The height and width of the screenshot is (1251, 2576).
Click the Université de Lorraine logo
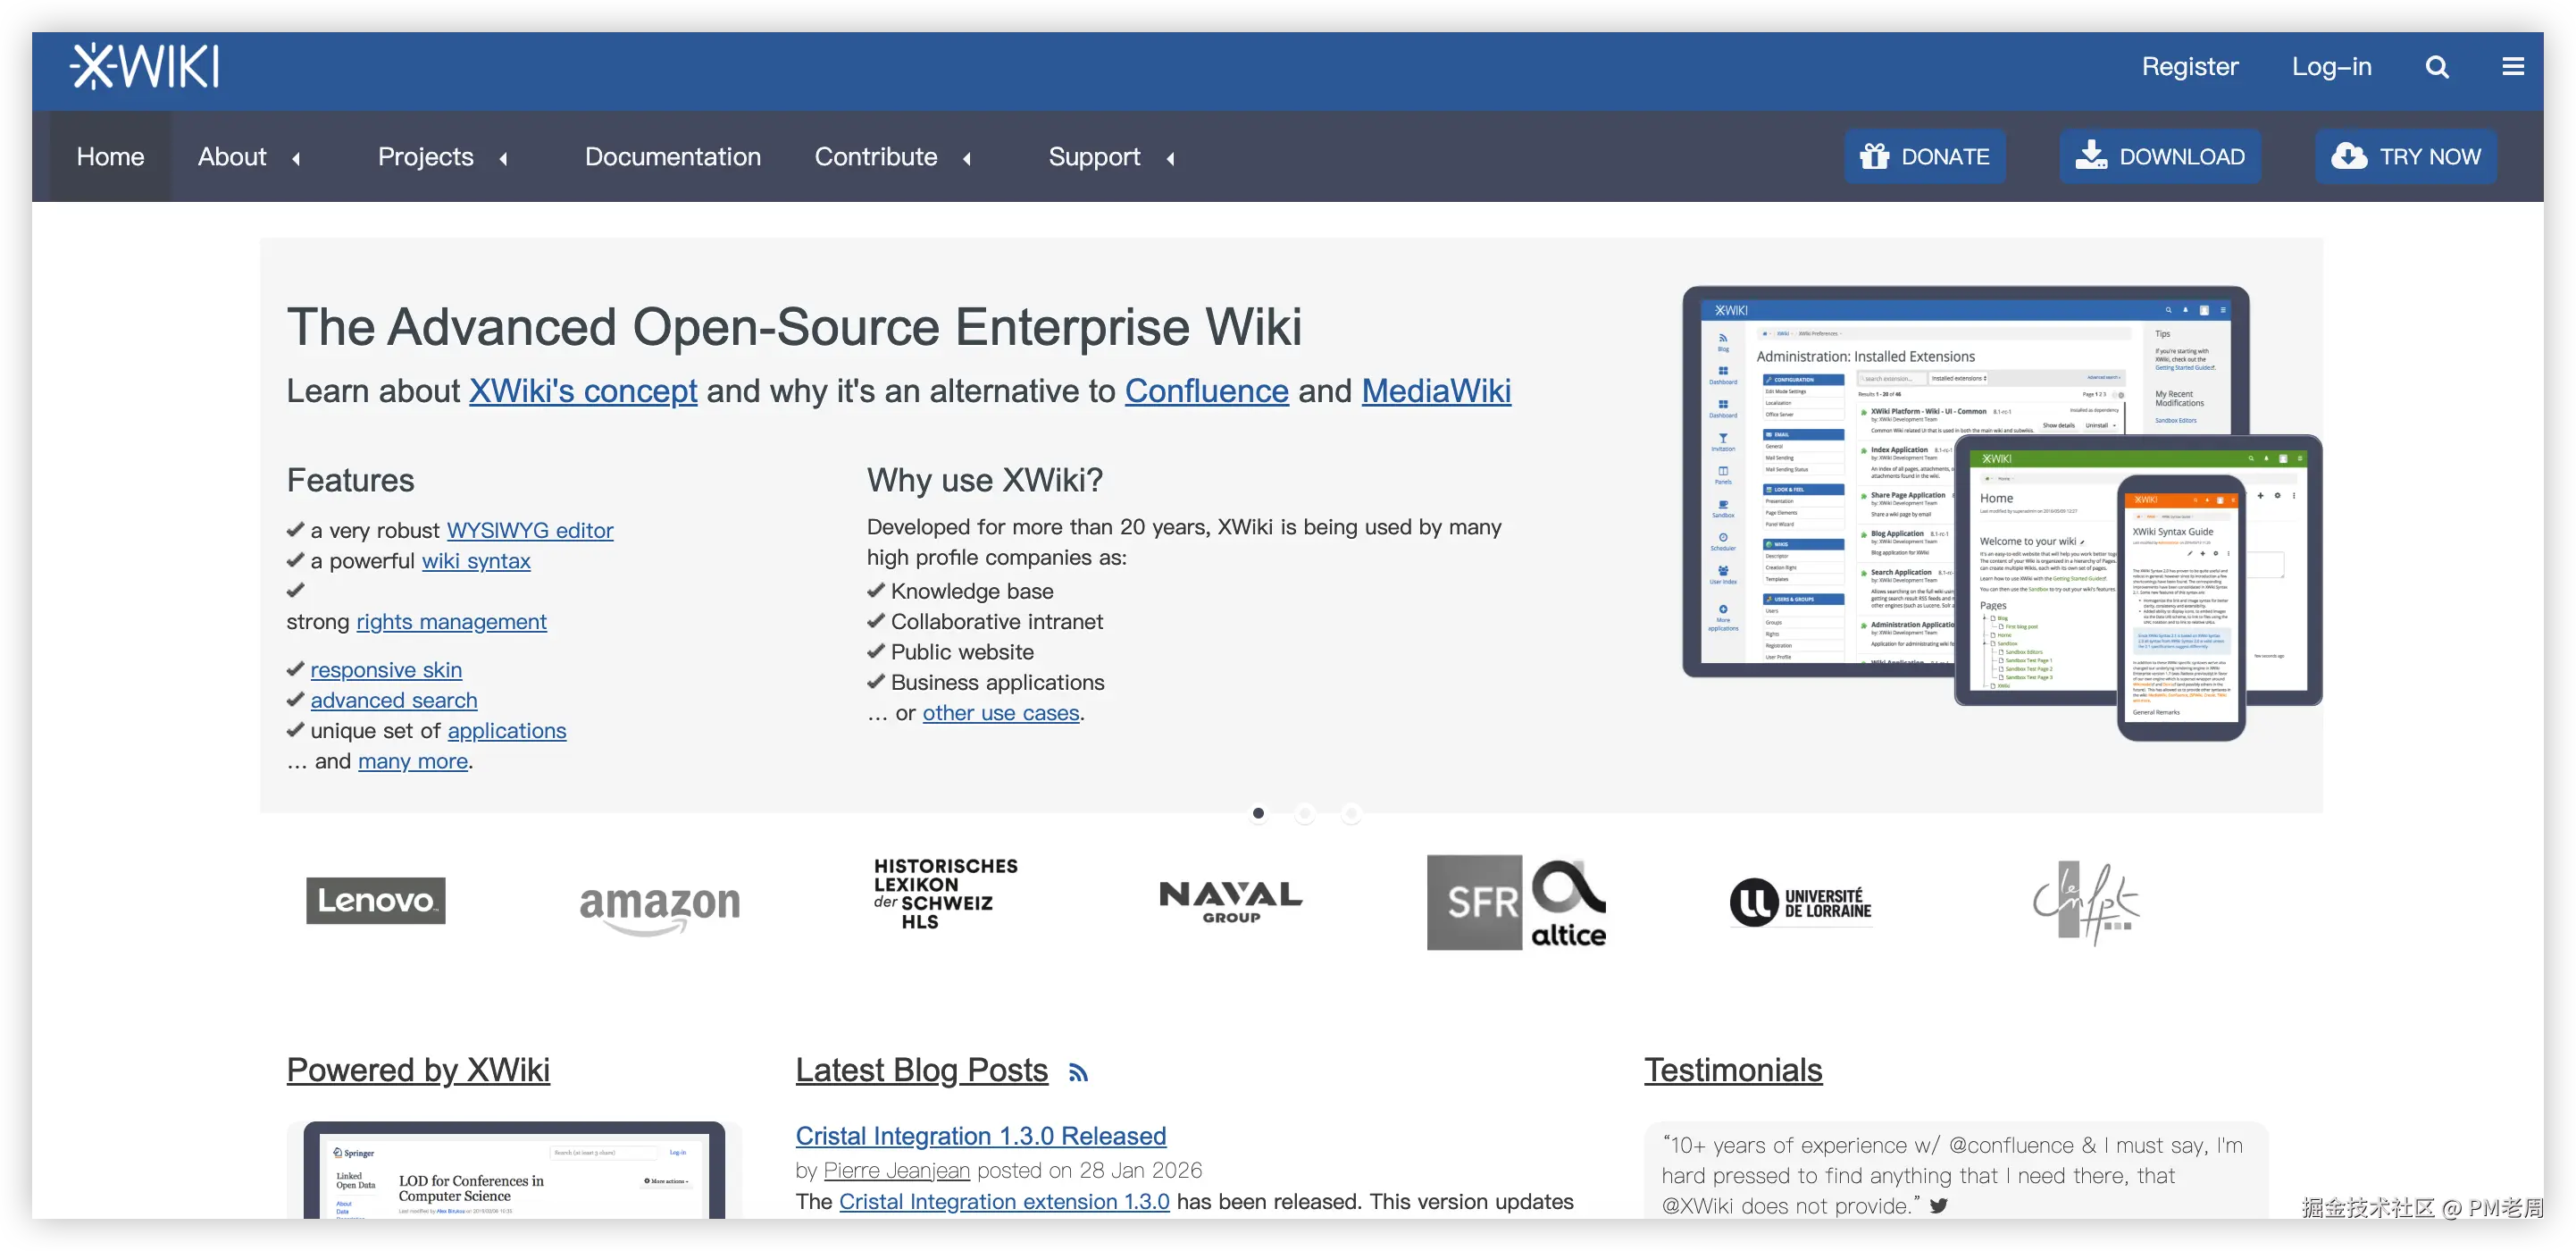click(x=1800, y=902)
